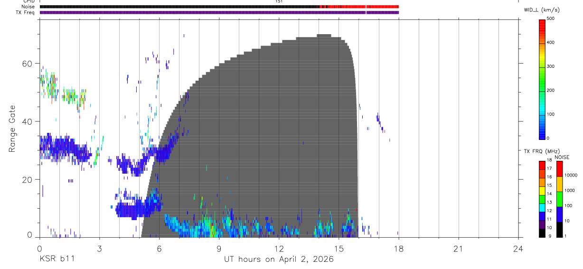Viewport: 583px width, 269px height.
Task: Click the 'Noise' strip label at top
Action: 28,7
